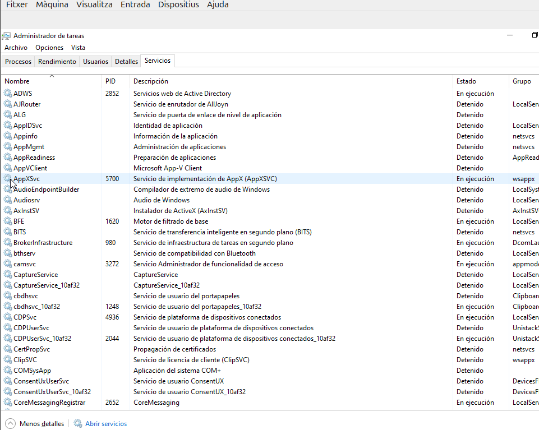
Task: Open the Màquina menu in the VM bar
Action: coord(52,4)
